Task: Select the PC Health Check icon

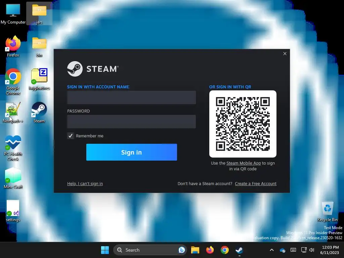Action: tap(13, 148)
